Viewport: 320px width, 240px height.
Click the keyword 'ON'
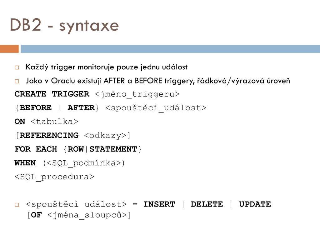click(x=20, y=122)
